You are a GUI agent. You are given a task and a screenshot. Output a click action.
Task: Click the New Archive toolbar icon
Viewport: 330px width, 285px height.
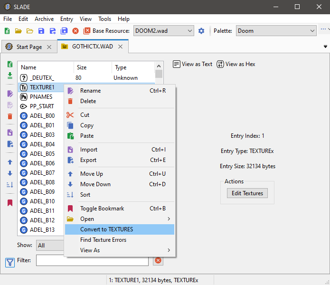(7, 31)
